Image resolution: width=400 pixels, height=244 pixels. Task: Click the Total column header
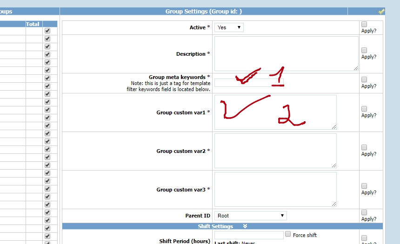33,24
